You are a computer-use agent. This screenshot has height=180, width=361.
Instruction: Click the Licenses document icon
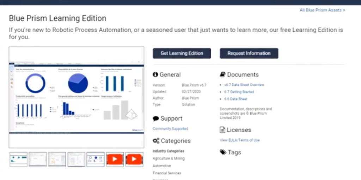click(x=222, y=130)
